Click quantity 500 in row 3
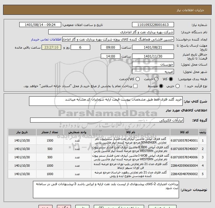 [x=50, y=157]
